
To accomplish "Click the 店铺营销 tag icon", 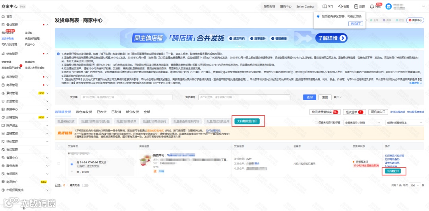I will tap(3, 117).
